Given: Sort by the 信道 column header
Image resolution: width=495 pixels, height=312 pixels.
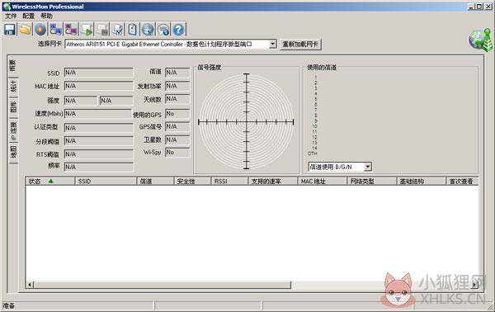Looking at the screenshot, I should coord(155,182).
